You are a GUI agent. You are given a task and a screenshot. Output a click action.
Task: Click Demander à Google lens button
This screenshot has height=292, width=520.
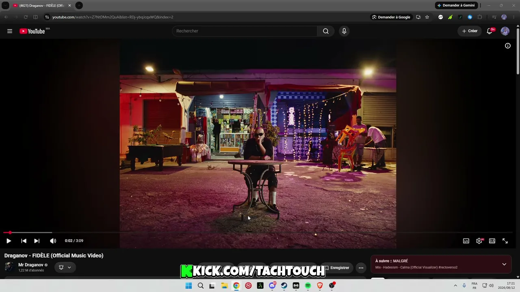(392, 17)
